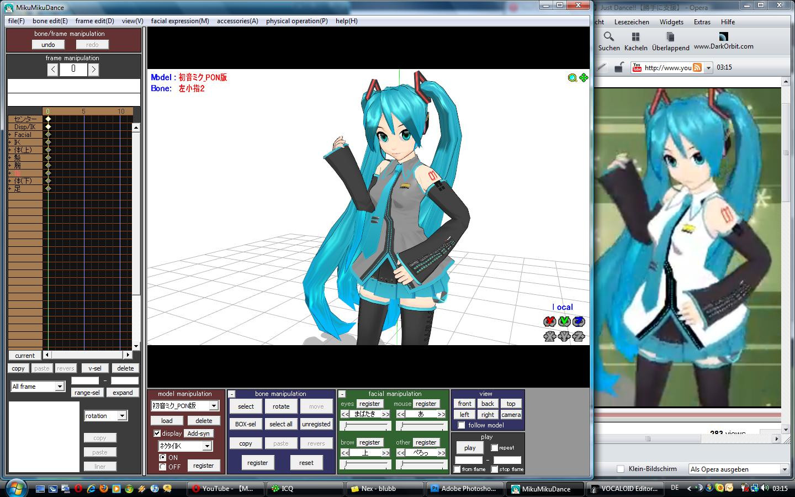The height and width of the screenshot is (497, 795).
Task: Click the reset button in bone manipulation
Action: (306, 463)
